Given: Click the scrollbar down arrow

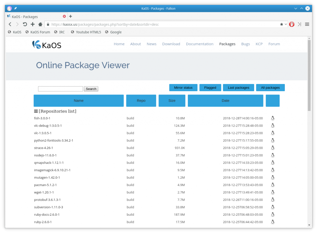Looking at the screenshot, I should tap(309, 225).
